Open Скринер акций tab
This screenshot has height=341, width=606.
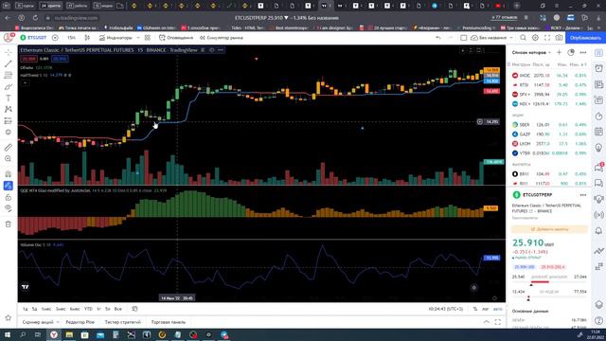pos(38,322)
